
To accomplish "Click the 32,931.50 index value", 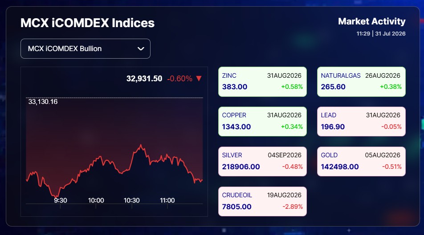I will pyautogui.click(x=144, y=79).
